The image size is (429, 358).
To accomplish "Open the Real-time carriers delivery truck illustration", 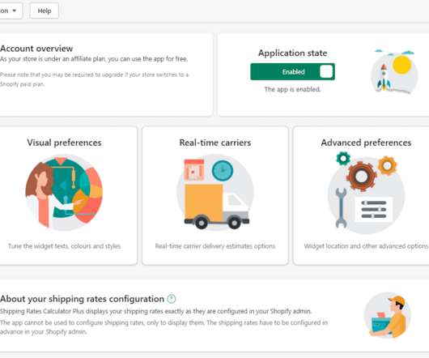I will (215, 193).
